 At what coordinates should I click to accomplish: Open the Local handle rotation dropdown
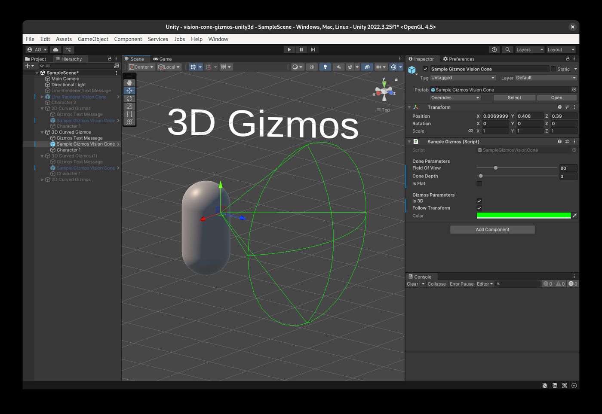click(x=169, y=67)
